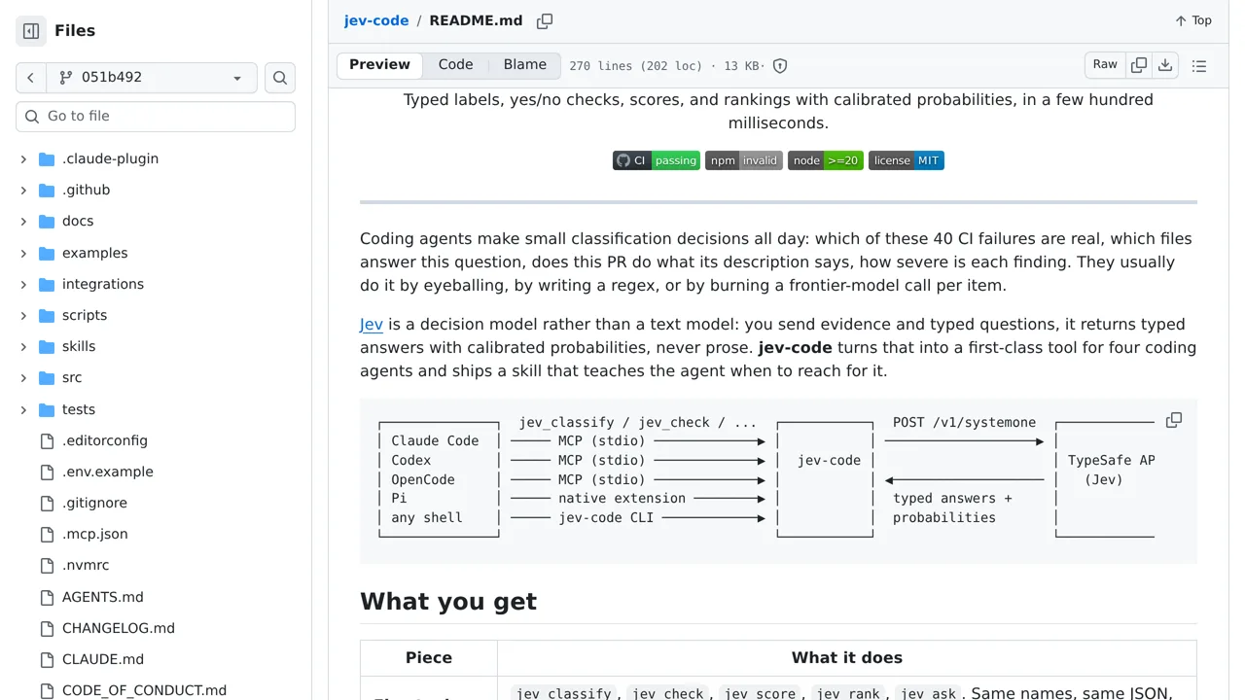Image resolution: width=1245 pixels, height=700 pixels.
Task: Switch to the Blame tab
Action: 525,65
